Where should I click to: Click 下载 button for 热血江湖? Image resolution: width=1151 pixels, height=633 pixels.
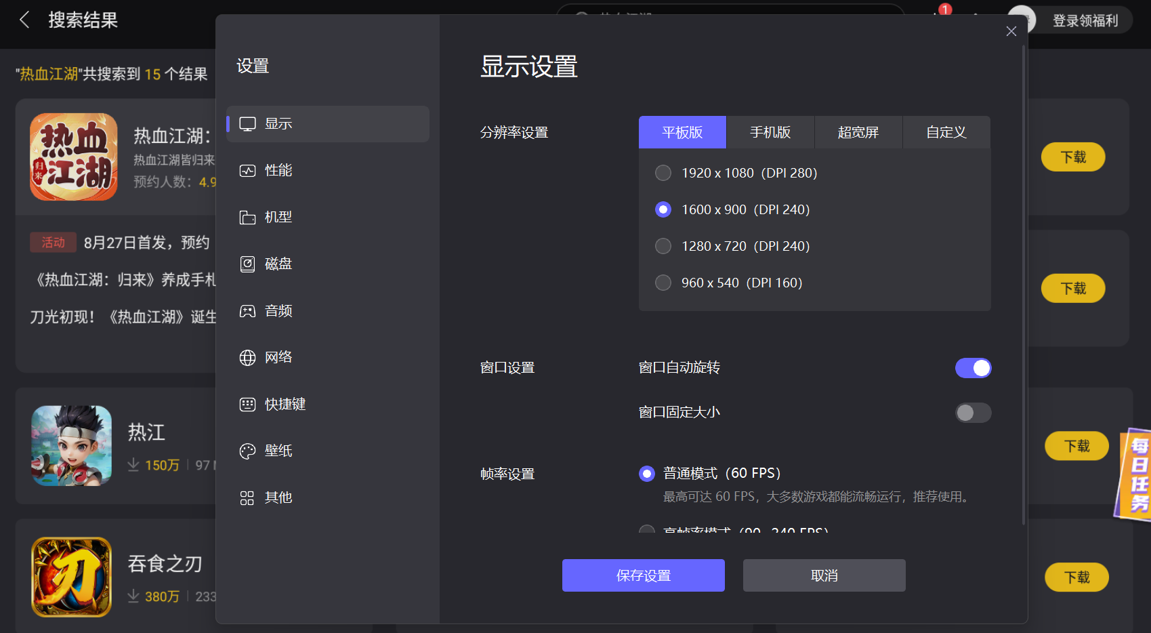coord(1073,157)
